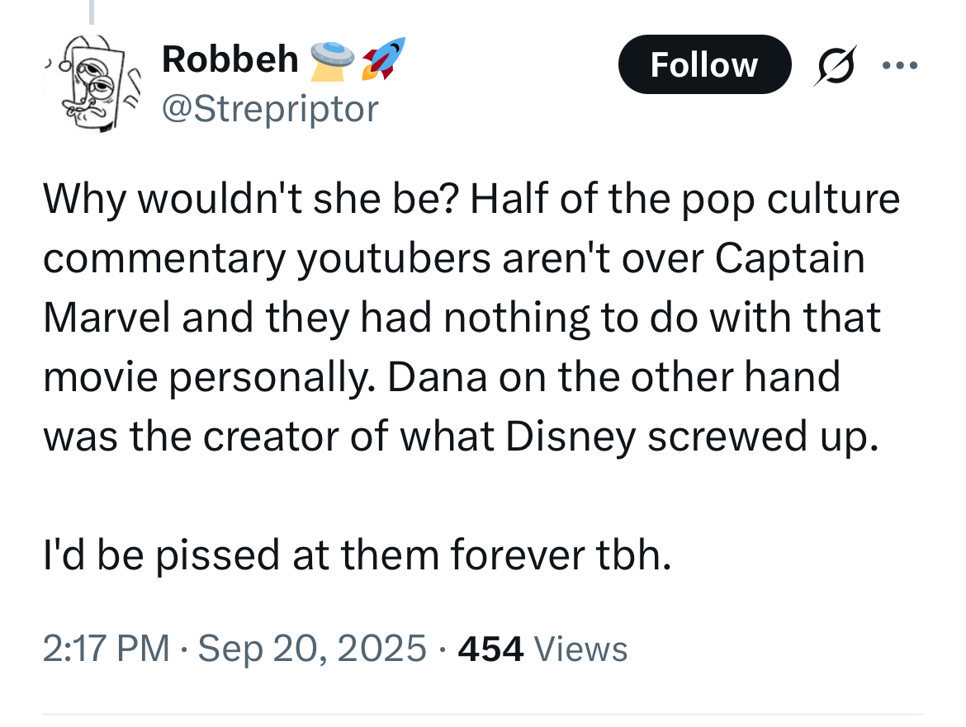Visit the @Strepriptor handle link
Image resolution: width=966 pixels, height=727 pixels.
[x=270, y=109]
